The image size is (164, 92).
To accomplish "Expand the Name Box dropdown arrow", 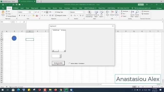I will (10, 22).
